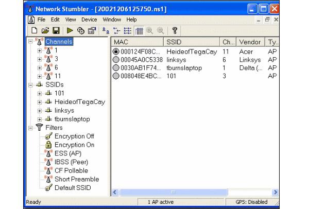Click the scroll left arrow

pos(115,192)
